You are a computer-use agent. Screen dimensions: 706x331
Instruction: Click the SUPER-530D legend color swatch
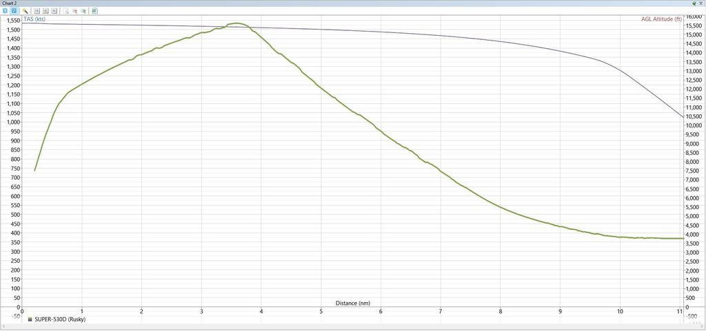click(x=30, y=320)
